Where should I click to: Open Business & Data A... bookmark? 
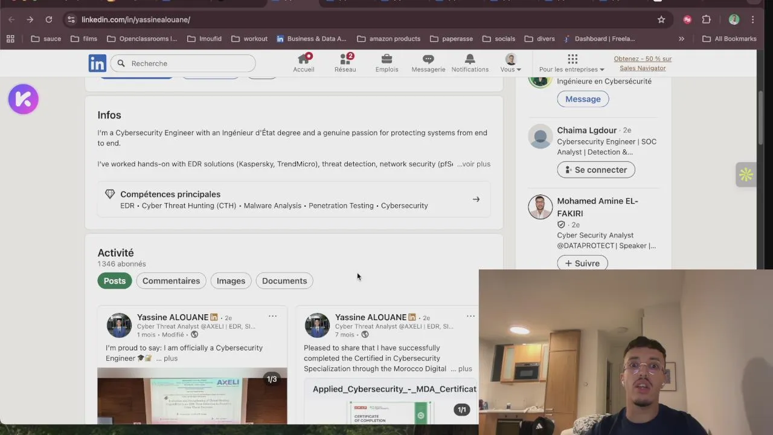coord(311,39)
